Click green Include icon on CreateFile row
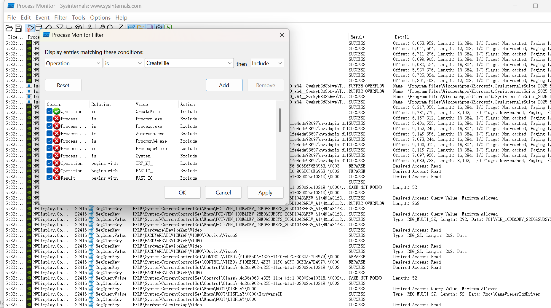 (57, 111)
